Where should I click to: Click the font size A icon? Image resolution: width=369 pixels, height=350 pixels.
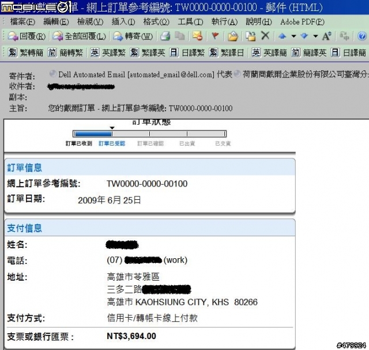(x=327, y=36)
